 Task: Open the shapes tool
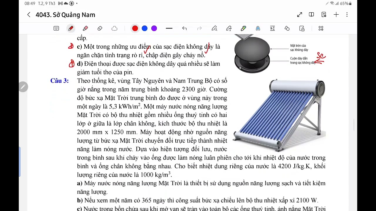287,28
